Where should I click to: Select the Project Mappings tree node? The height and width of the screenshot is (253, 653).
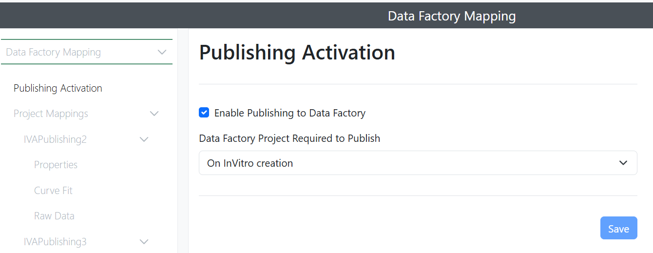[x=51, y=114]
